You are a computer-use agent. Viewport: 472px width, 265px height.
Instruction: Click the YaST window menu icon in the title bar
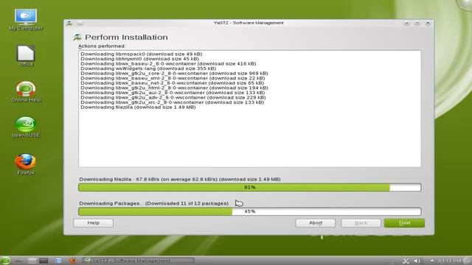[x=69, y=23]
